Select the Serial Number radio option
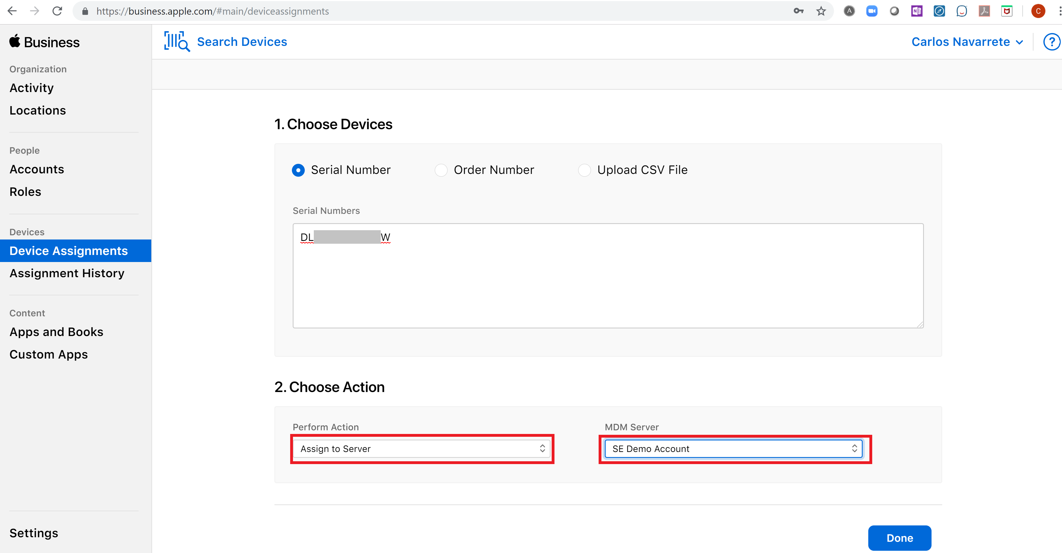 (298, 170)
